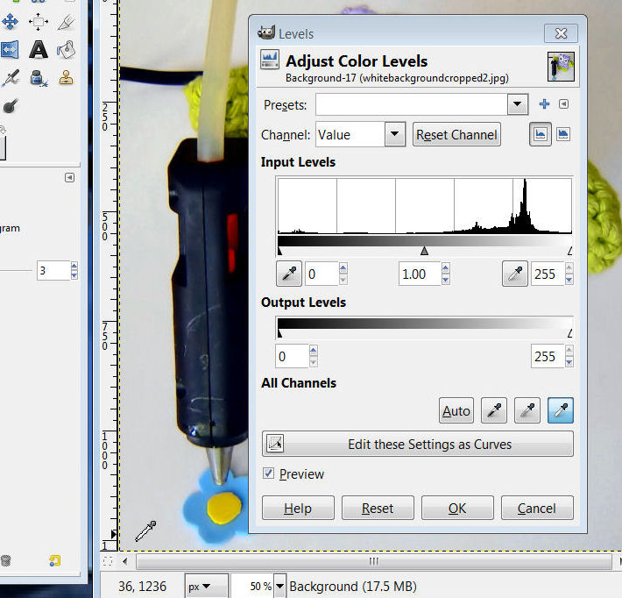Select the Bucket Fill tool
Viewport: 622px width, 598px height.
(66, 50)
